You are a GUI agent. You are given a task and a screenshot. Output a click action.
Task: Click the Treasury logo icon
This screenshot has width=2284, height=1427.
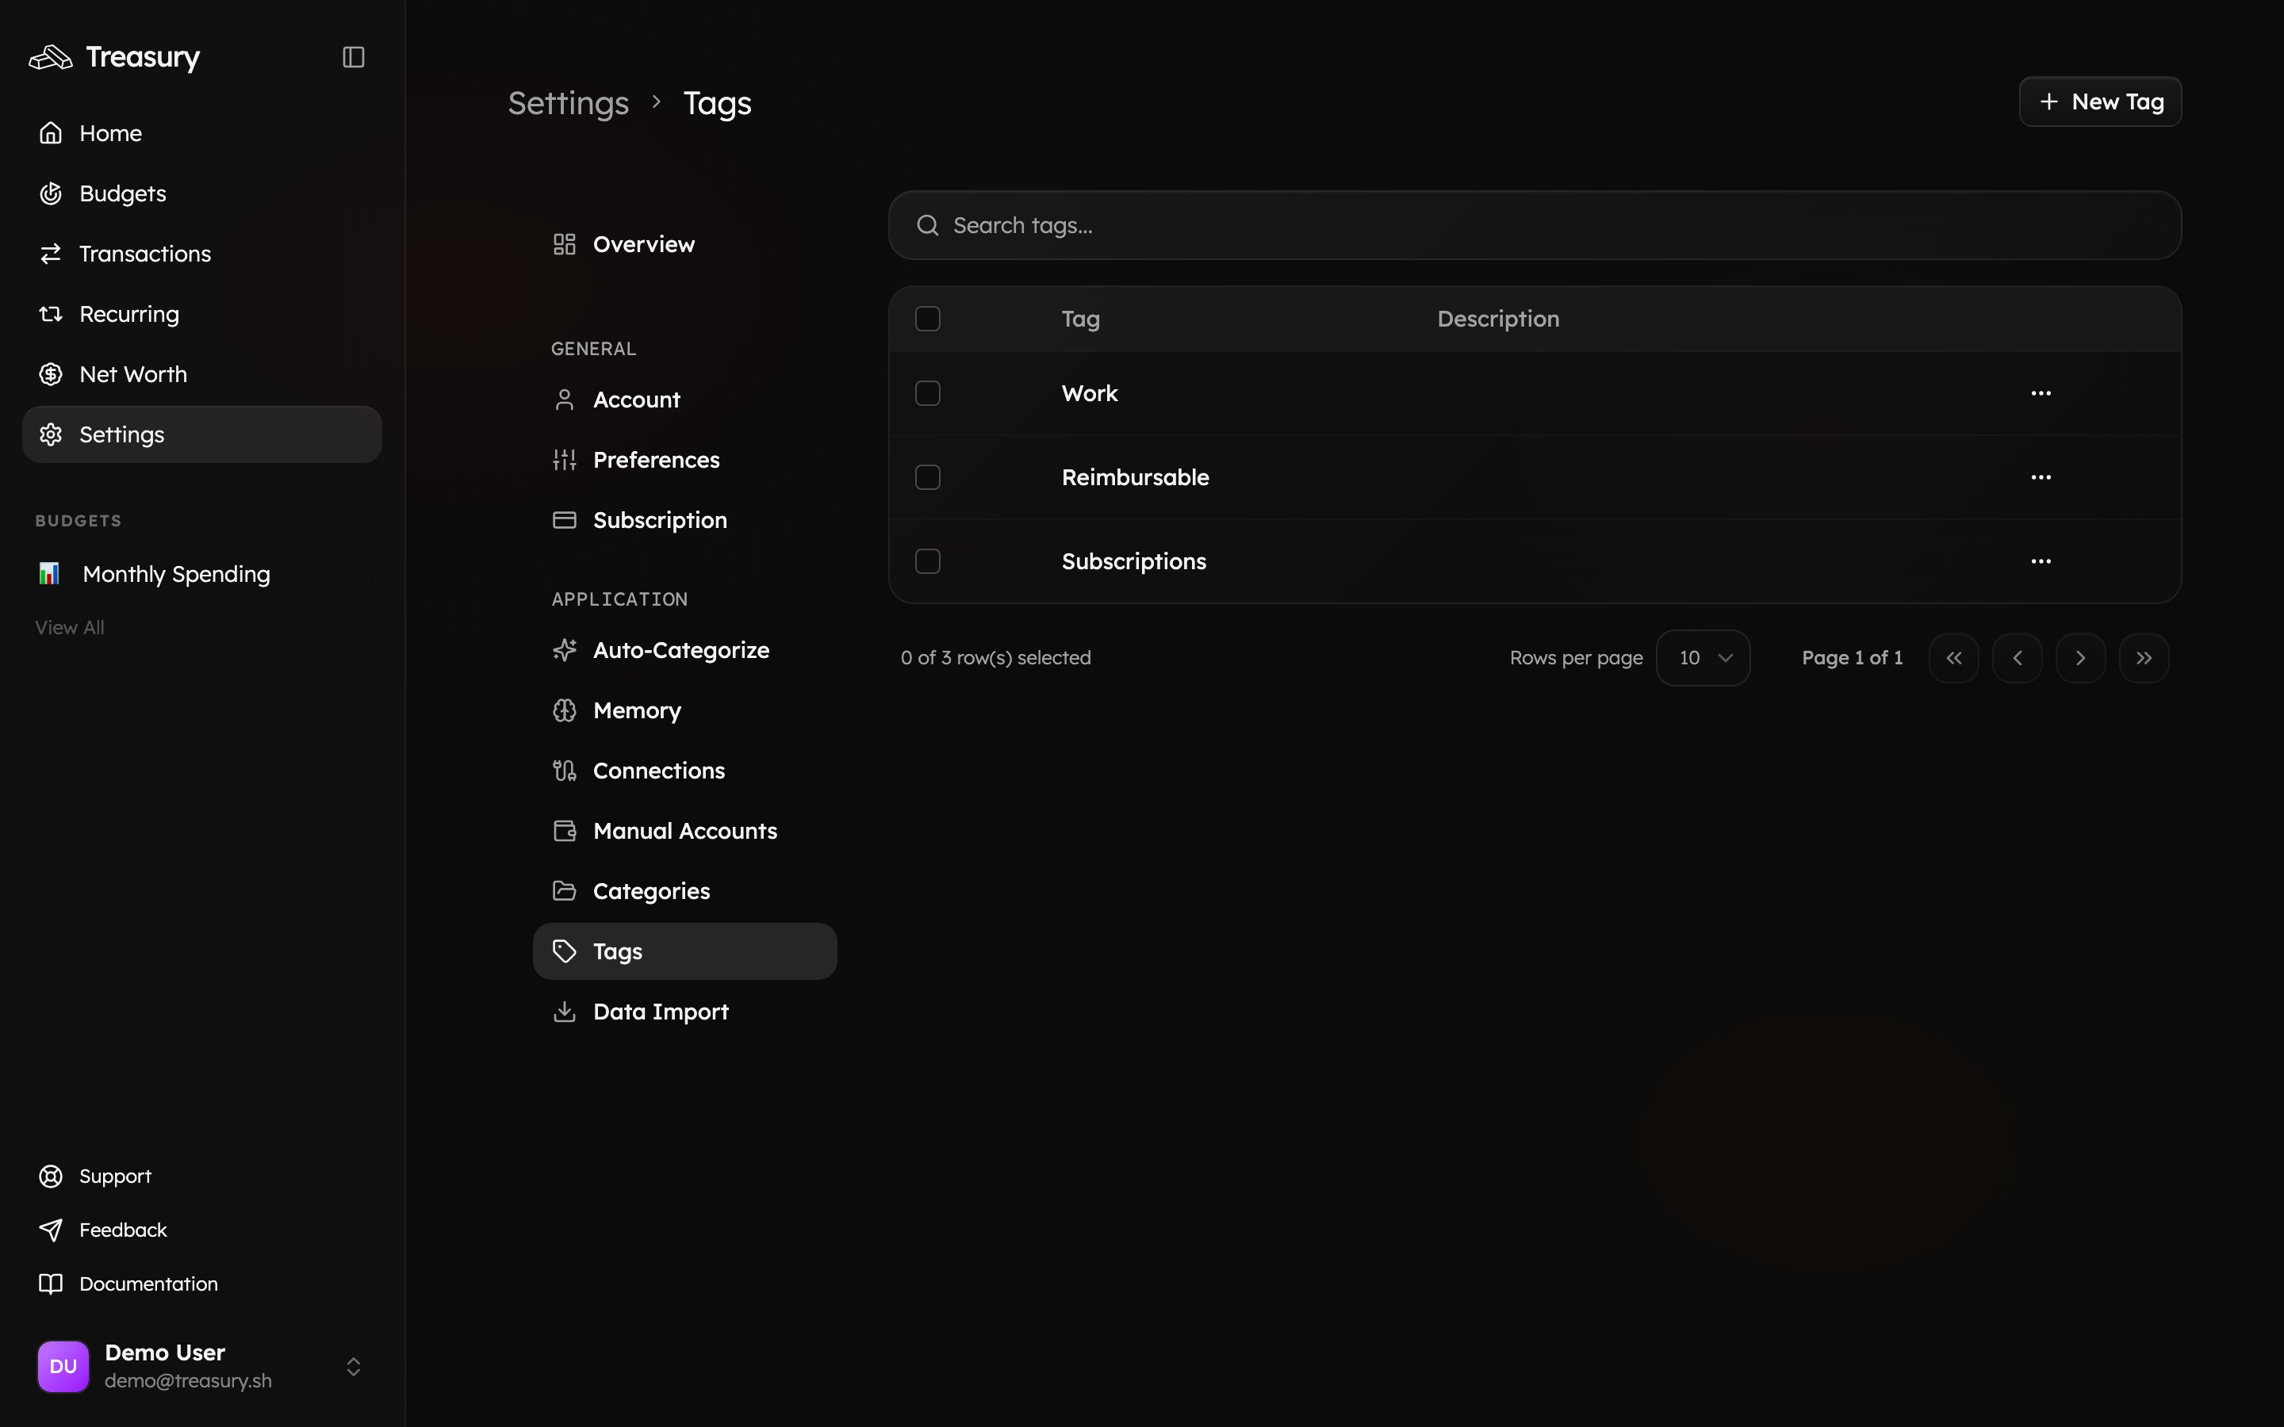click(51, 58)
